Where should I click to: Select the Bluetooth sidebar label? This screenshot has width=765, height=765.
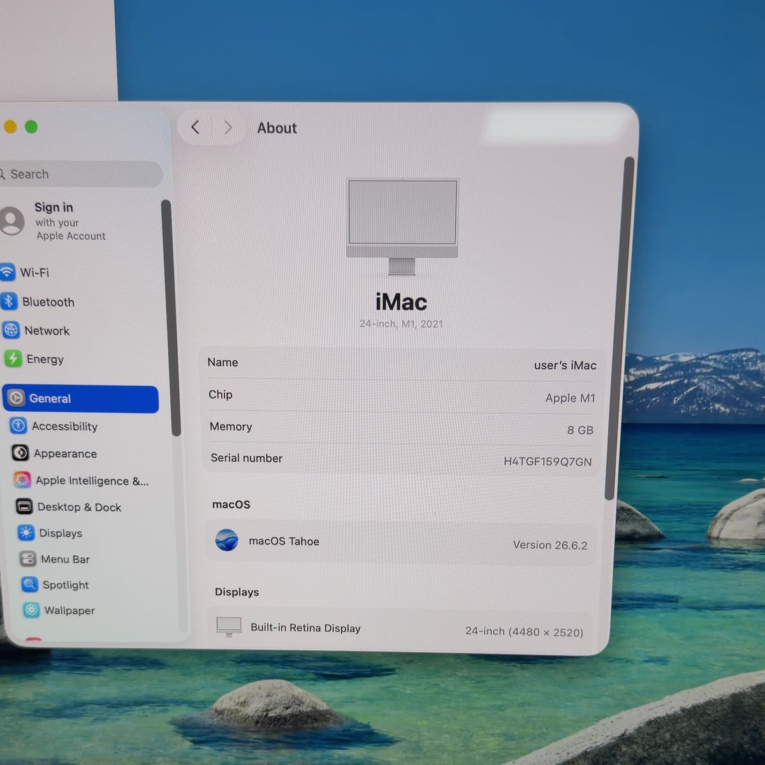(x=48, y=302)
